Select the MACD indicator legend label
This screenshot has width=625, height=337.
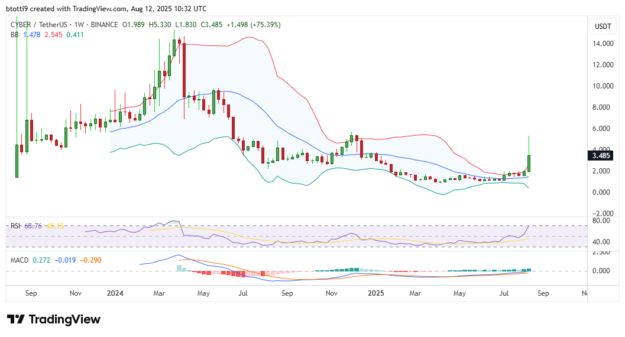point(18,259)
